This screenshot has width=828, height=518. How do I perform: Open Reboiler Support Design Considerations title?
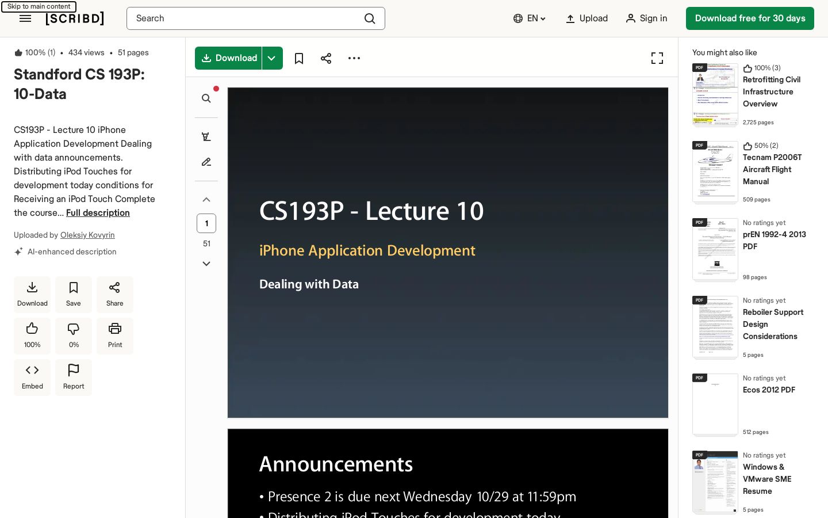click(x=773, y=324)
